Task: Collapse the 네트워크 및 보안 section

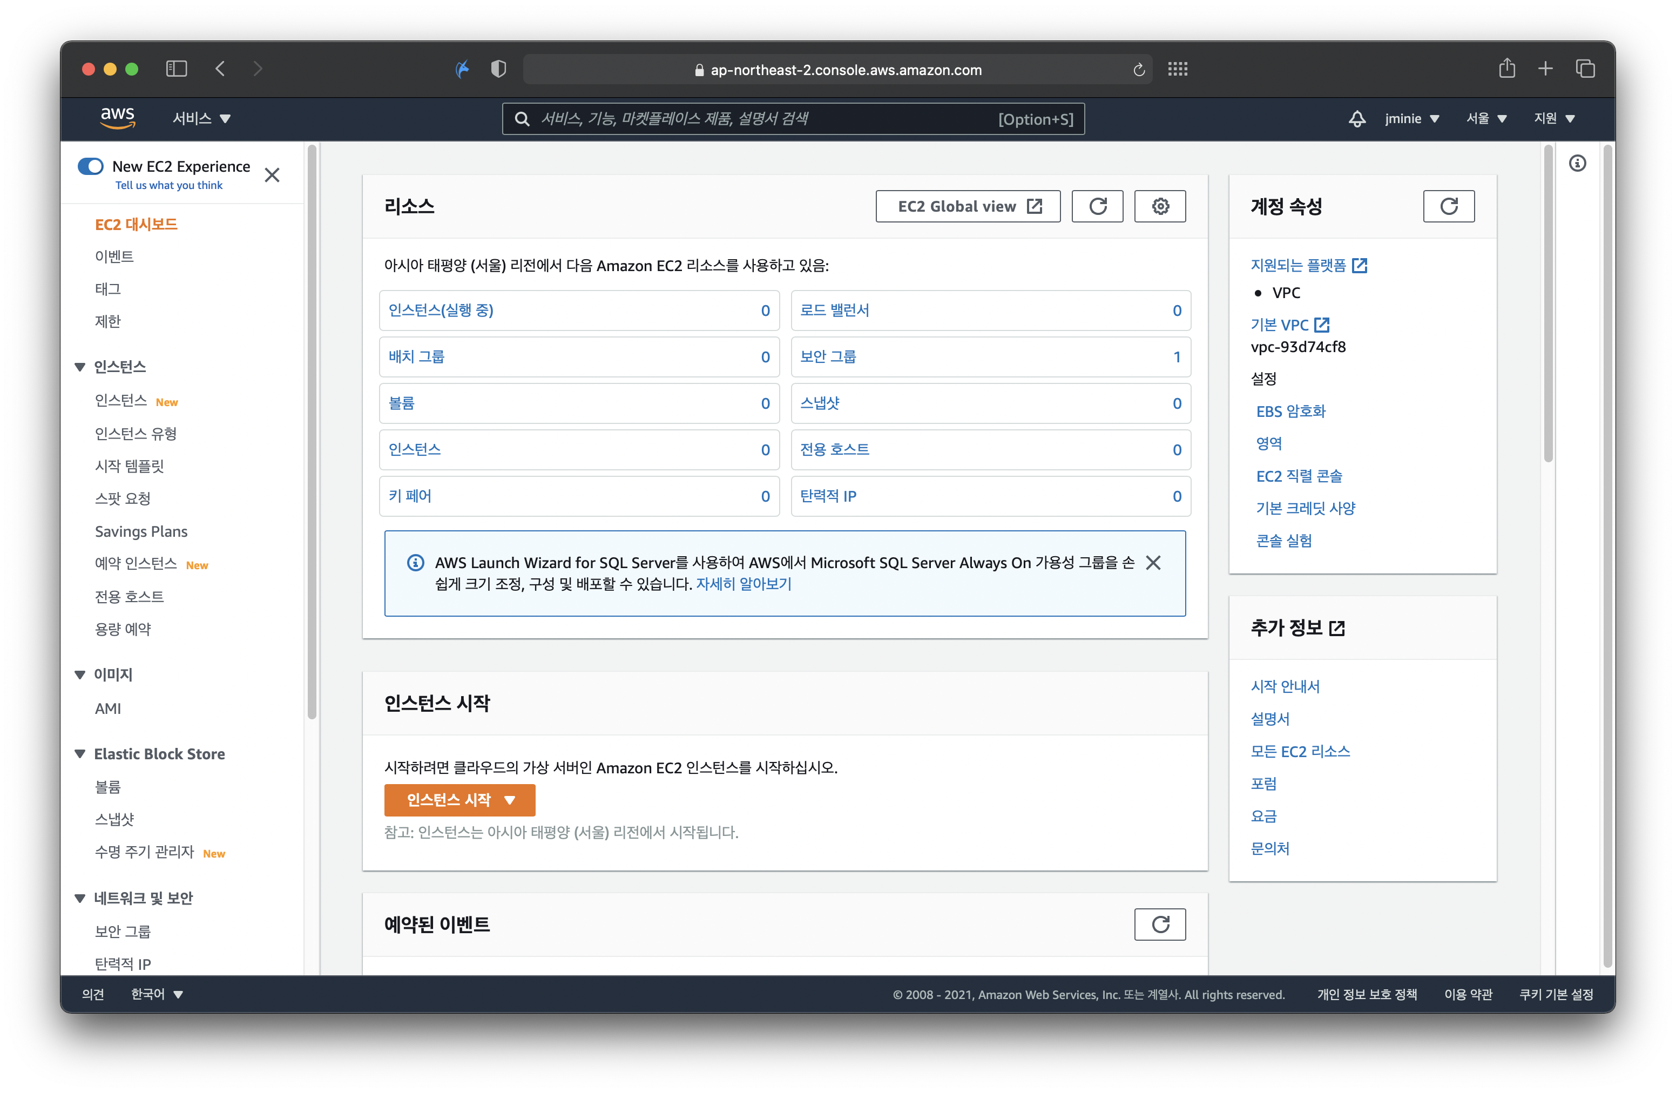Action: [x=79, y=899]
